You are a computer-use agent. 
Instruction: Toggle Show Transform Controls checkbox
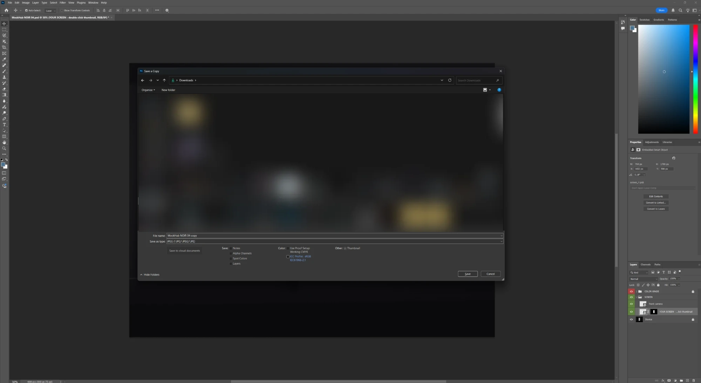62,11
